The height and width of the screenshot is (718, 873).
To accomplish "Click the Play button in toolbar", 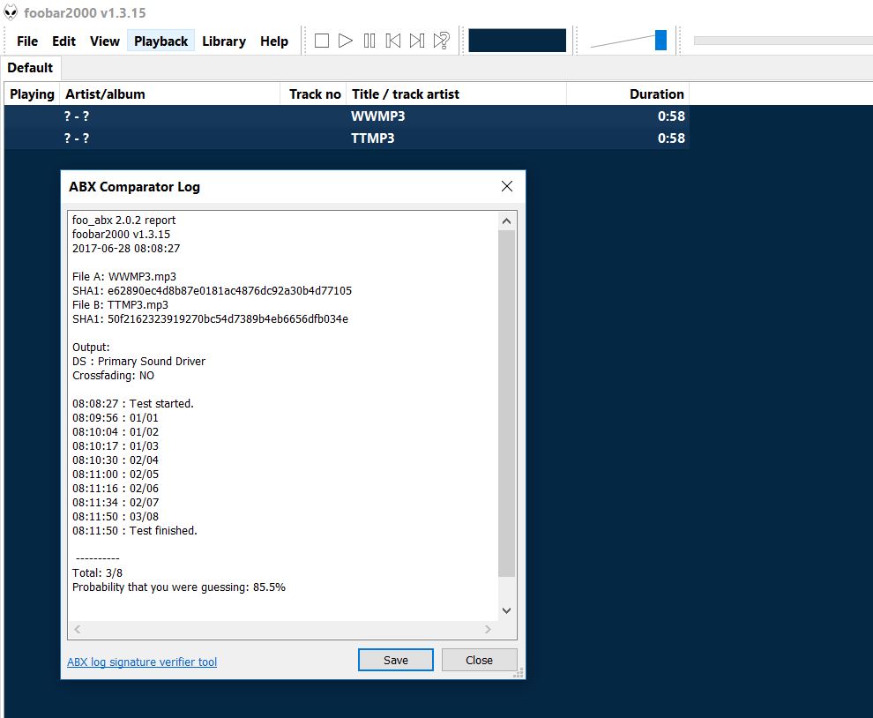I will pos(345,41).
